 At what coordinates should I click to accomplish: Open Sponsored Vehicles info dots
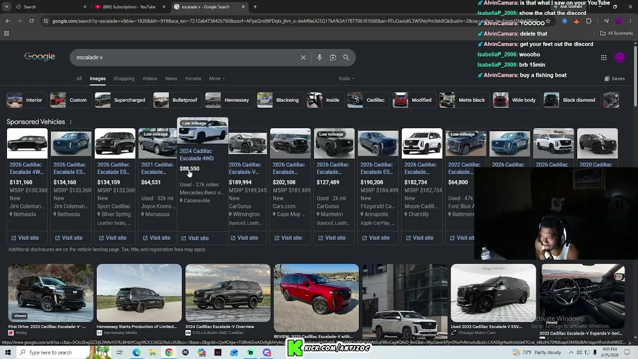click(x=70, y=122)
